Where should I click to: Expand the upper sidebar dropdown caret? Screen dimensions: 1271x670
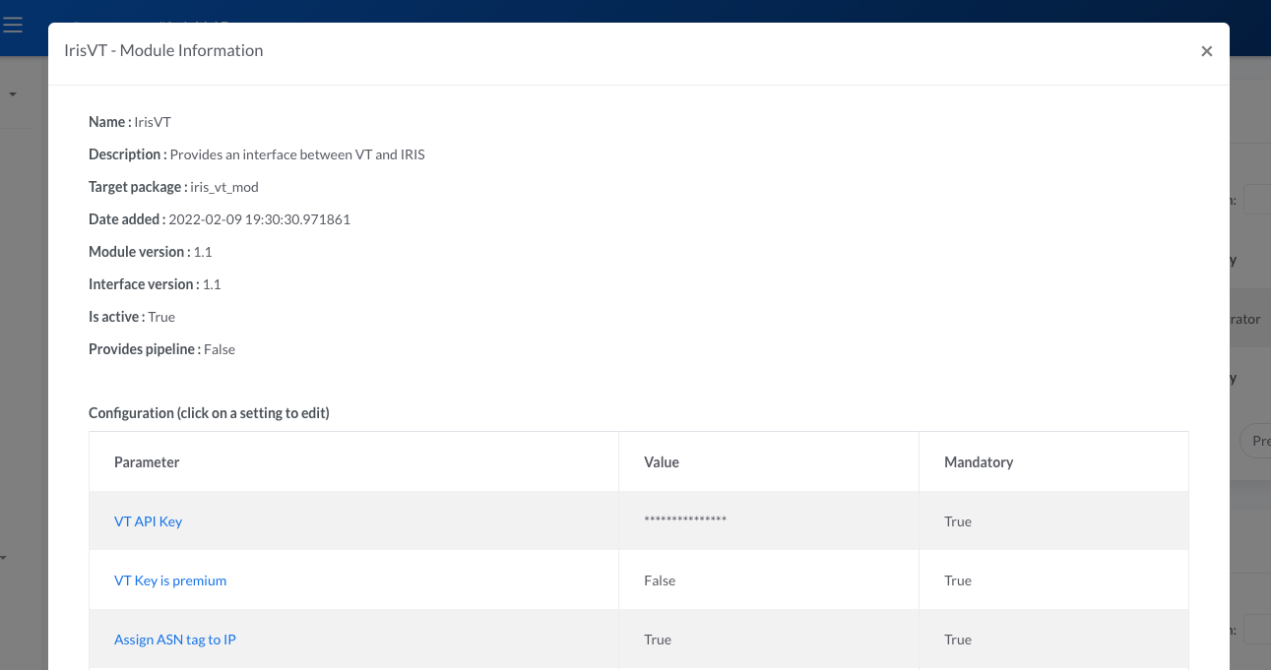coord(13,94)
